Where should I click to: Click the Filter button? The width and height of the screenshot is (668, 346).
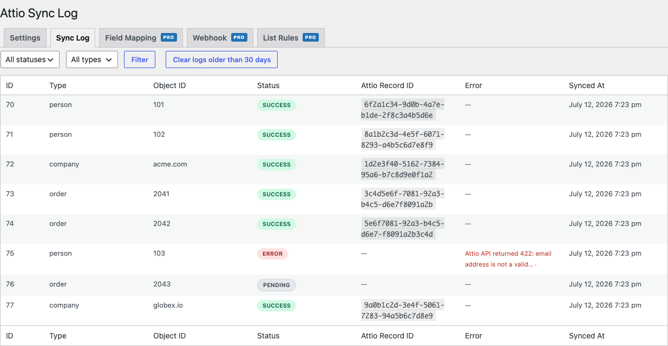[x=140, y=59]
